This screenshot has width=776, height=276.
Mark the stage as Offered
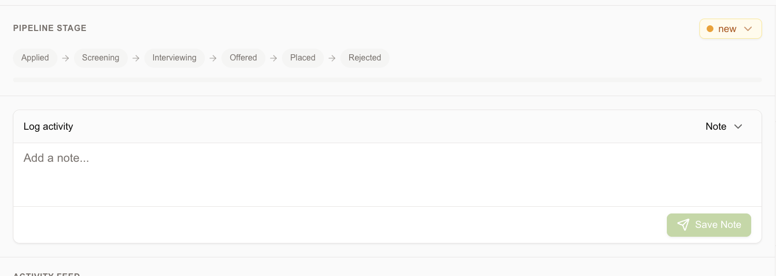(x=243, y=58)
